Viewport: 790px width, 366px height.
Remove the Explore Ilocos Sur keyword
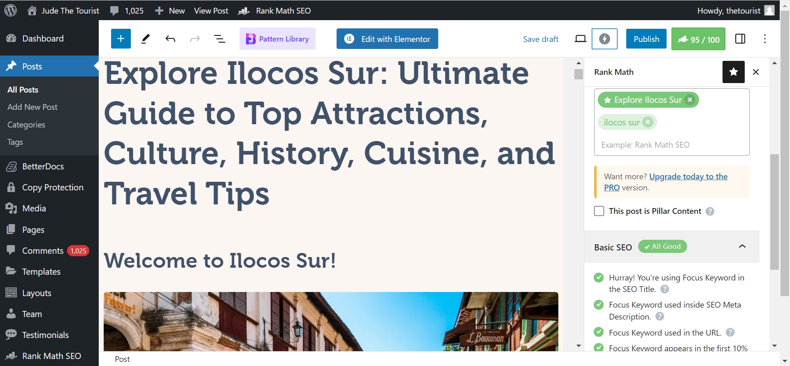690,100
